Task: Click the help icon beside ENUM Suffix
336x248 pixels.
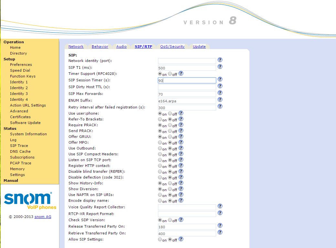Action: point(220,100)
